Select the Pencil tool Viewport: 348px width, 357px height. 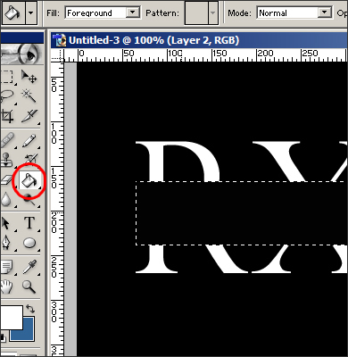pos(29,141)
